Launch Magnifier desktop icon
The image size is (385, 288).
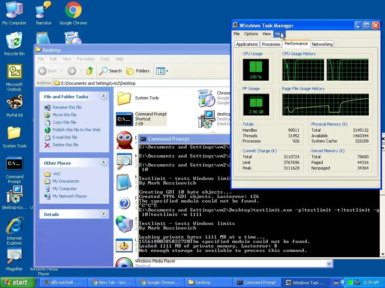(14, 259)
